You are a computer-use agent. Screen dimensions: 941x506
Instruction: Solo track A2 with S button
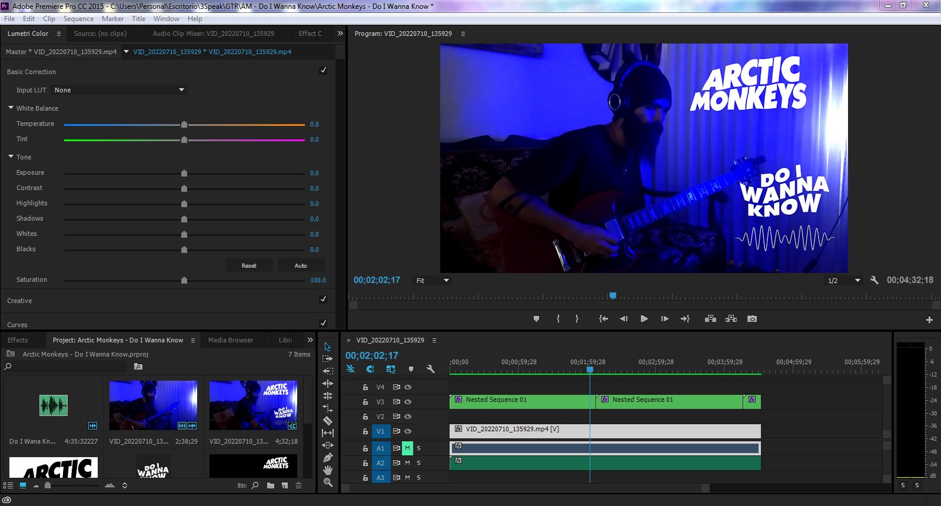[419, 463]
